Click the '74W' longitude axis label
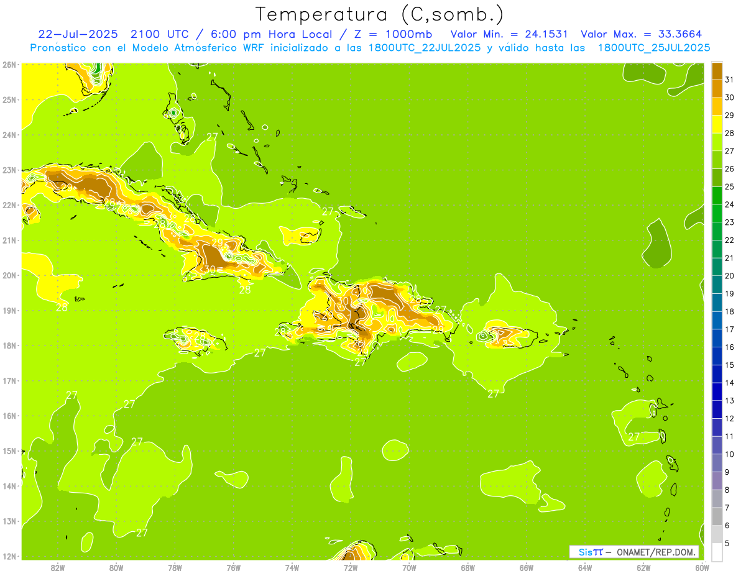This screenshot has width=746, height=576. [x=292, y=567]
